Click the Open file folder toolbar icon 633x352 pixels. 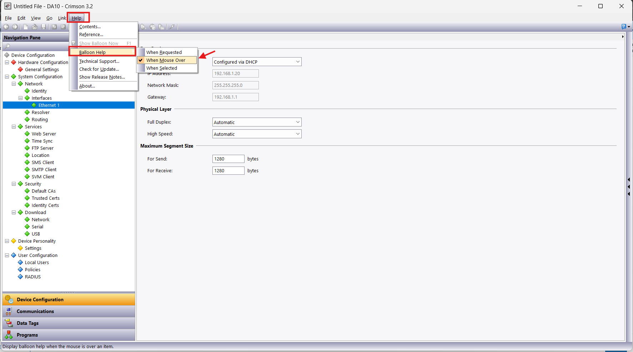(35, 27)
